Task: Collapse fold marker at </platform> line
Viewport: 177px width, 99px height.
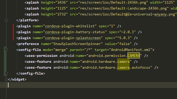Action: coord(6,20)
